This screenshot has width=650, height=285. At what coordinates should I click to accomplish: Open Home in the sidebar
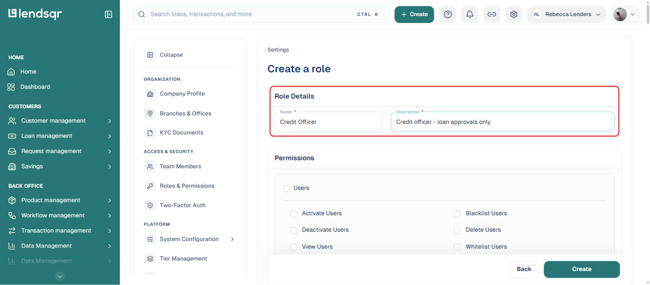click(28, 71)
